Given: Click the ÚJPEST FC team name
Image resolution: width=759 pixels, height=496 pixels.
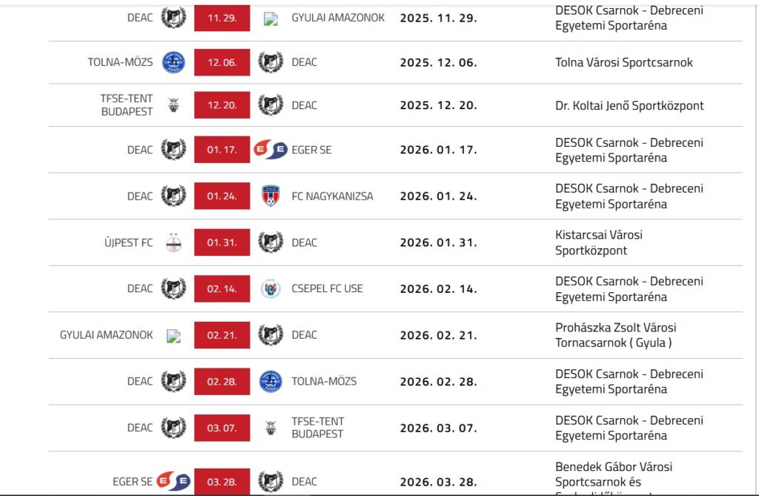Looking at the screenshot, I should pyautogui.click(x=129, y=242).
